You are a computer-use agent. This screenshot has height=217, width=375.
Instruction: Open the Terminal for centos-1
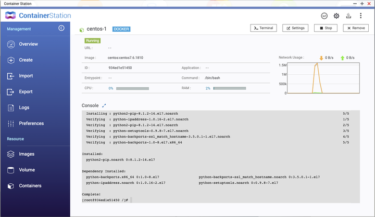(x=264, y=28)
